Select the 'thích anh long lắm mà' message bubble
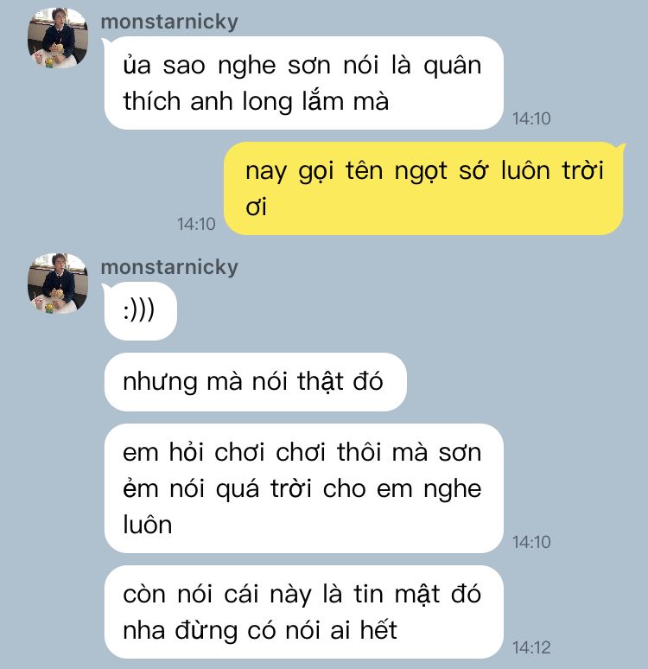The height and width of the screenshot is (669, 648). [x=304, y=83]
